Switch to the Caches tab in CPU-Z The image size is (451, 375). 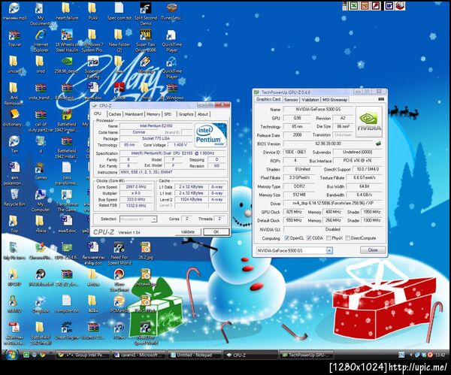coord(115,114)
